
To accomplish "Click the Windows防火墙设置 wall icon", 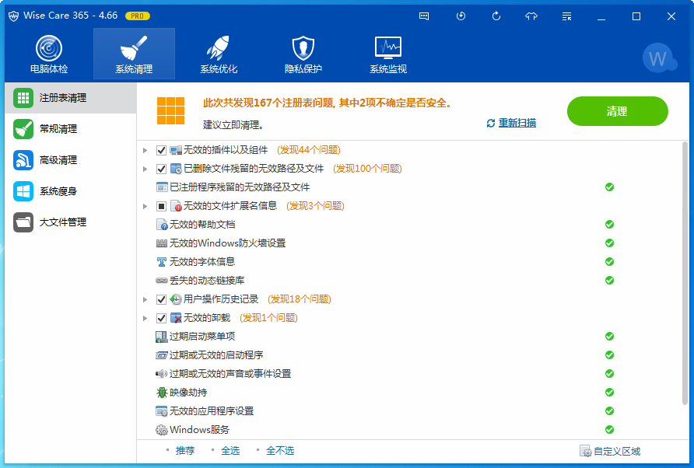I will [162, 243].
